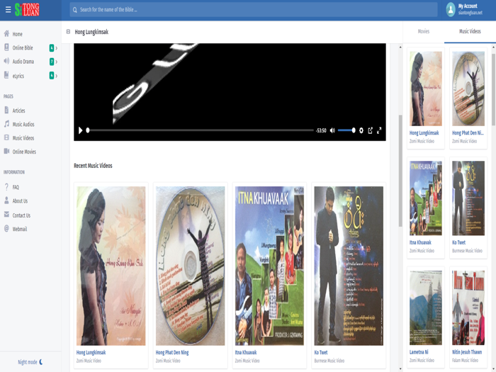This screenshot has height=372, width=496.
Task: Mute the video player volume
Action: pos(332,130)
